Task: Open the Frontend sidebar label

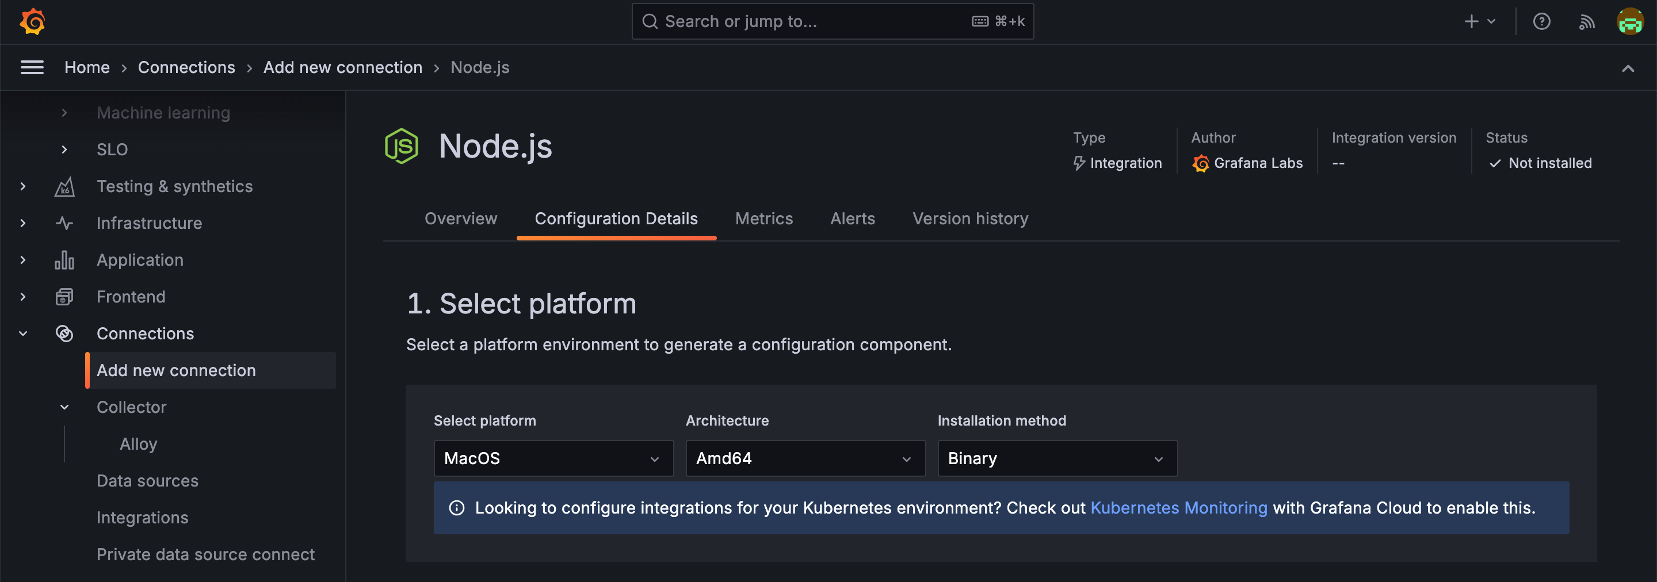Action: pyautogui.click(x=131, y=297)
